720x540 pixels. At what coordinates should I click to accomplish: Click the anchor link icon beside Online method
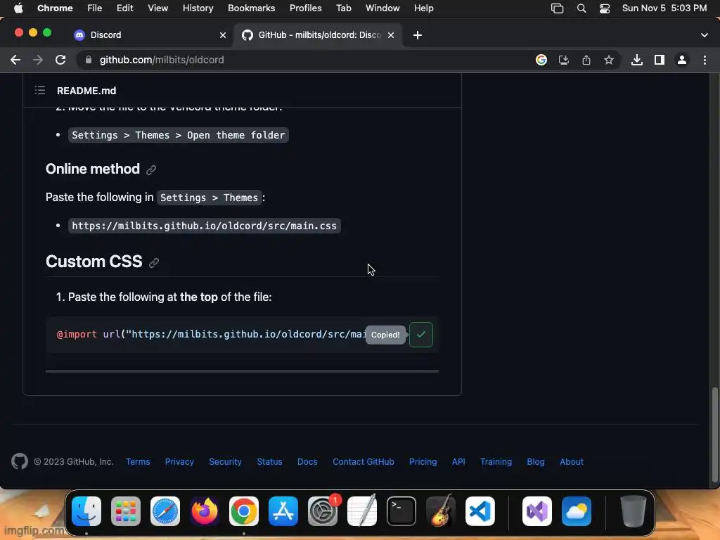(151, 170)
